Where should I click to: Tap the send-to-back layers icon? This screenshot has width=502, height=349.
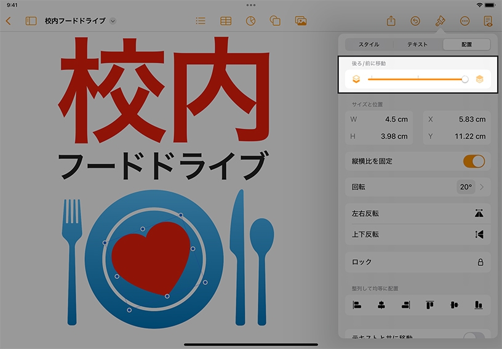(x=356, y=79)
